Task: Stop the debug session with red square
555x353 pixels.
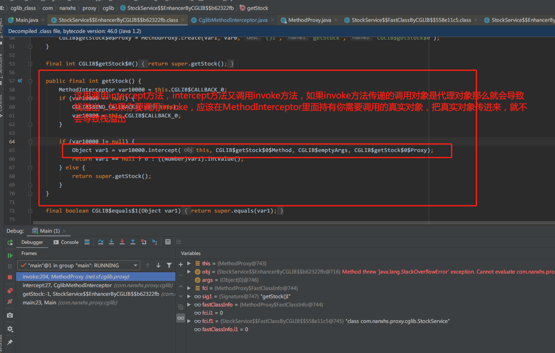Action: (10, 277)
